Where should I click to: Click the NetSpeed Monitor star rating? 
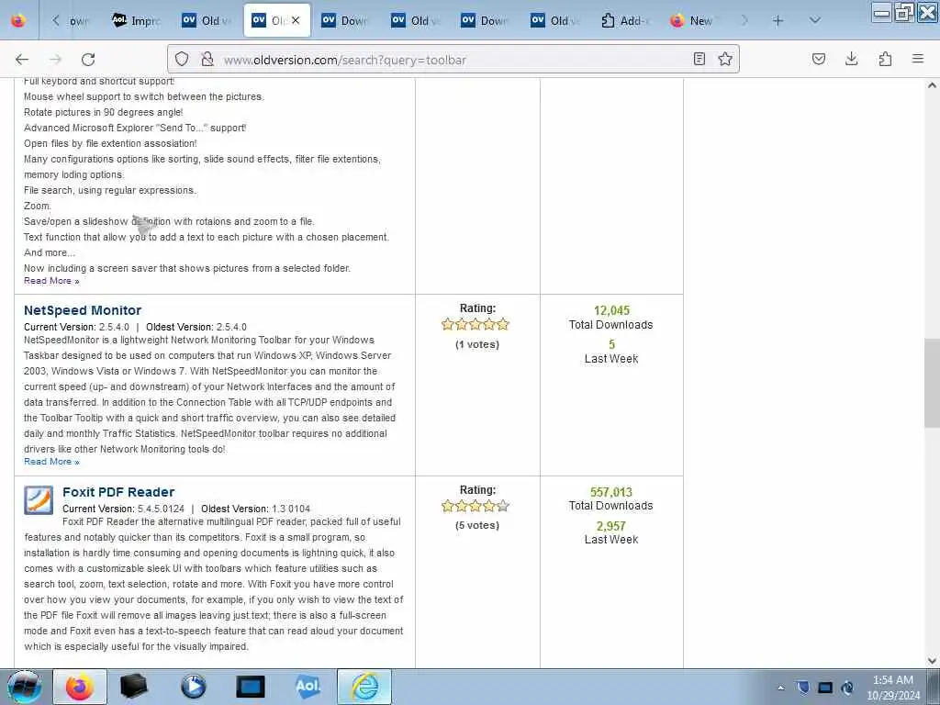[x=476, y=324]
